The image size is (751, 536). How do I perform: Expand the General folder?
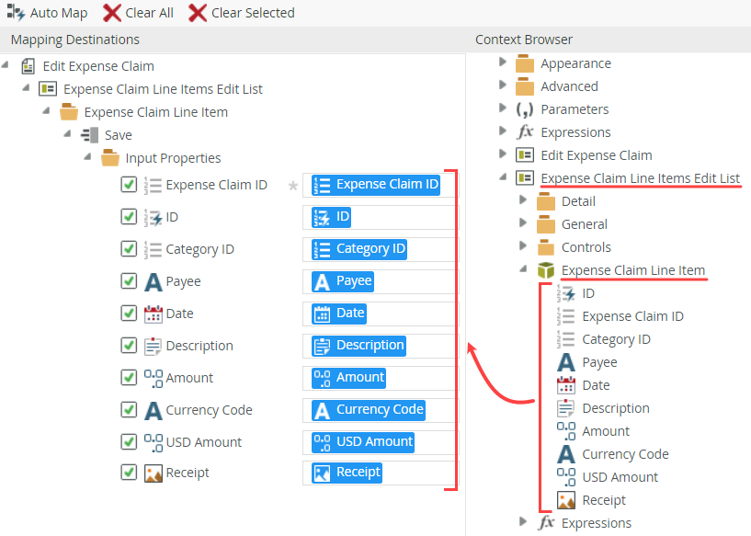523,222
